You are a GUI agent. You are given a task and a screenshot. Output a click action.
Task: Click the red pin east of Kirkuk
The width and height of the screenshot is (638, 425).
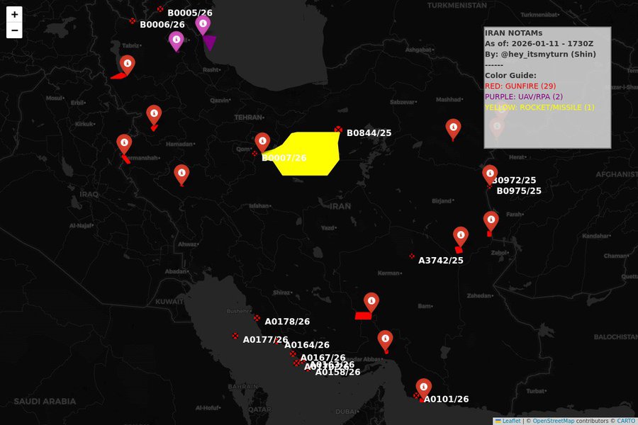click(154, 115)
